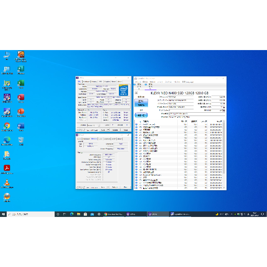The height and width of the screenshot is (267, 267).
Task: Click Close button in CPU-Z Memory window
Action: pos(126,187)
